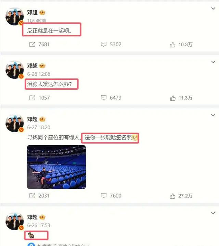Open 邓超 username on 6-26 17:53 post
Screen dimensions: 219x246
tap(32, 217)
